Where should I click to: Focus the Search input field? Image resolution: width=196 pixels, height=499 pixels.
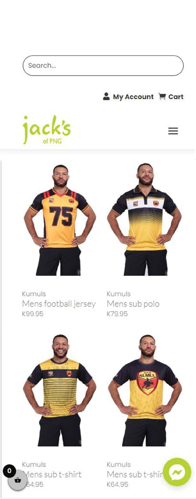(103, 66)
